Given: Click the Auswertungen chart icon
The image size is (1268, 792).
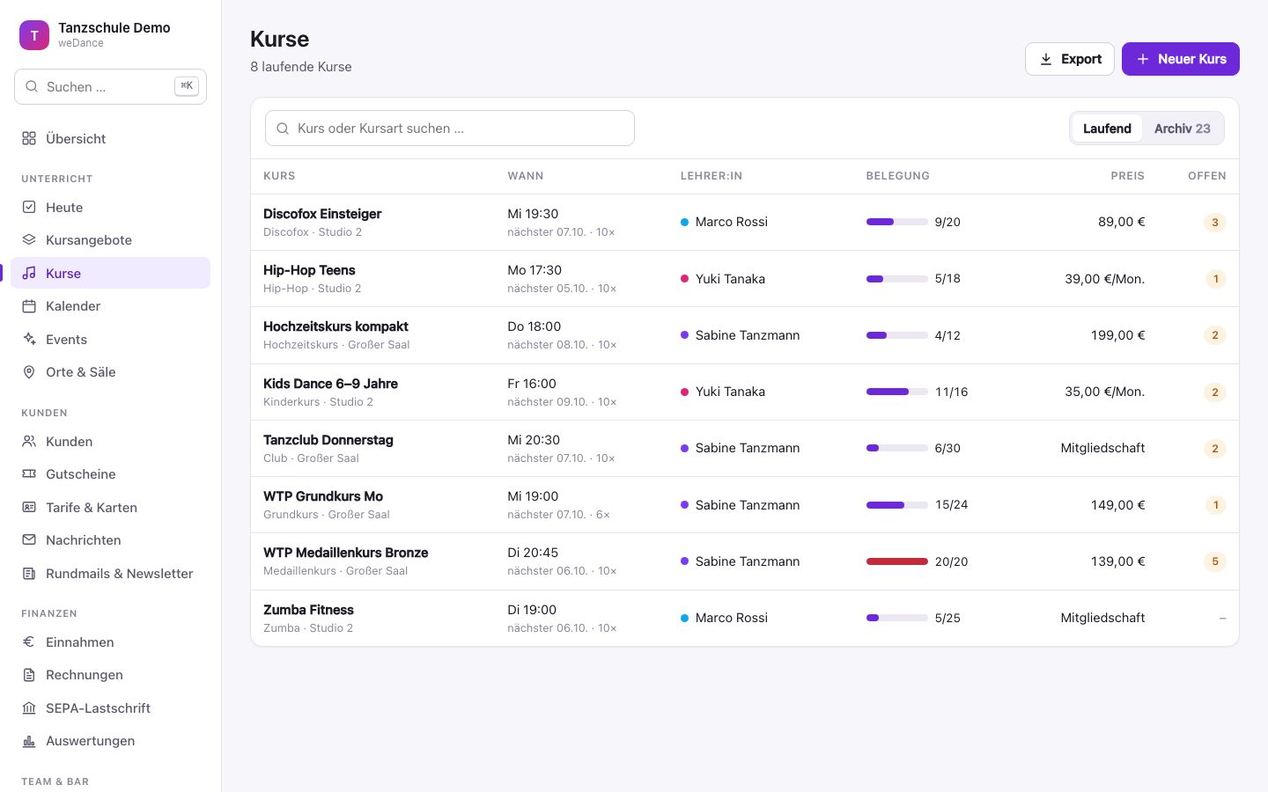Looking at the screenshot, I should pos(29,740).
